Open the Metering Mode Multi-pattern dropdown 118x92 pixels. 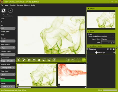click(8, 68)
